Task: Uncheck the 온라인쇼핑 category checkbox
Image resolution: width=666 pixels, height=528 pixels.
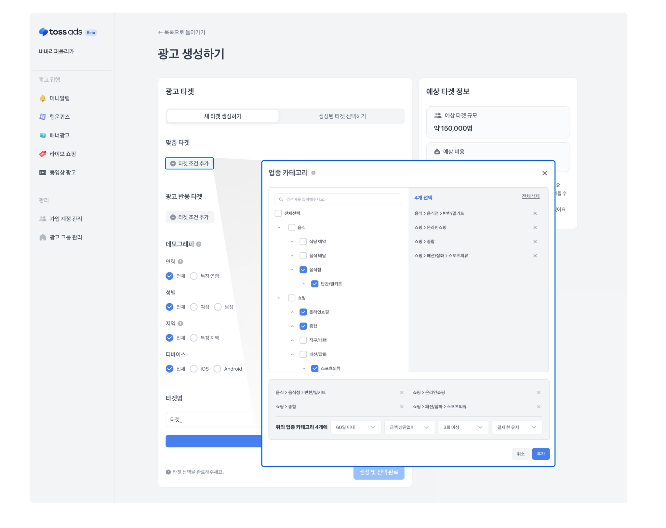Action: tap(303, 312)
